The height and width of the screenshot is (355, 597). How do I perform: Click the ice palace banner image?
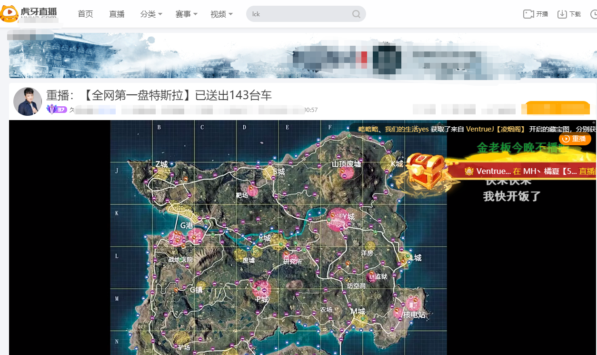click(x=303, y=55)
